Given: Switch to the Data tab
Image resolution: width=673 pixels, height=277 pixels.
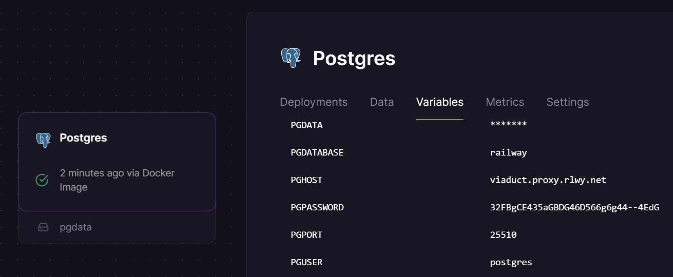Looking at the screenshot, I should (382, 102).
